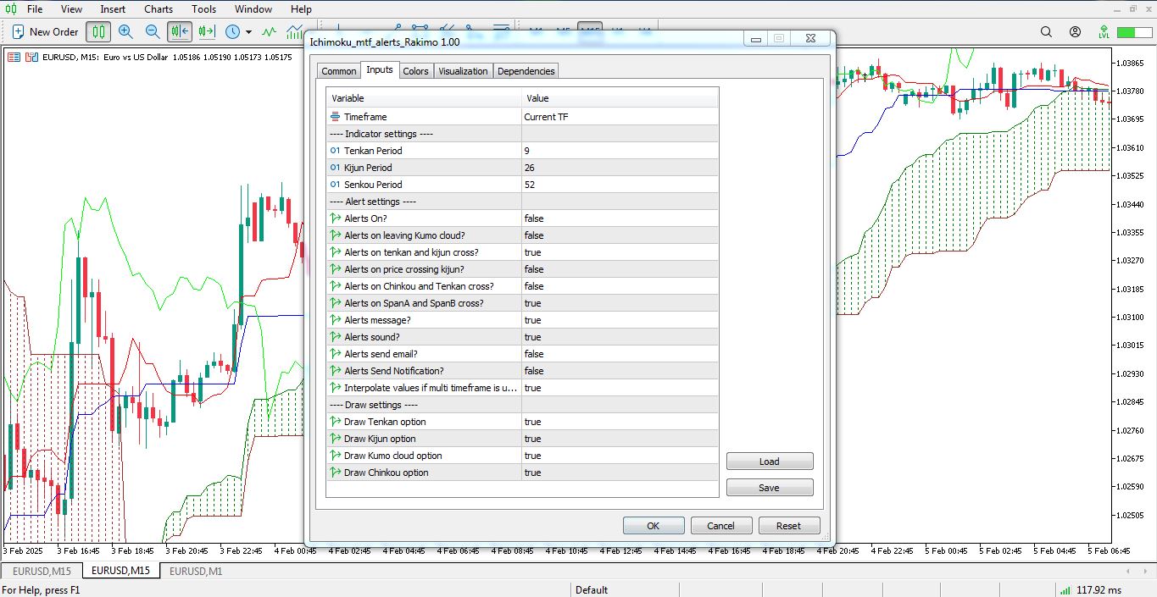Toggle true value of Alerts on tenkan and kijun cross

[620, 252]
